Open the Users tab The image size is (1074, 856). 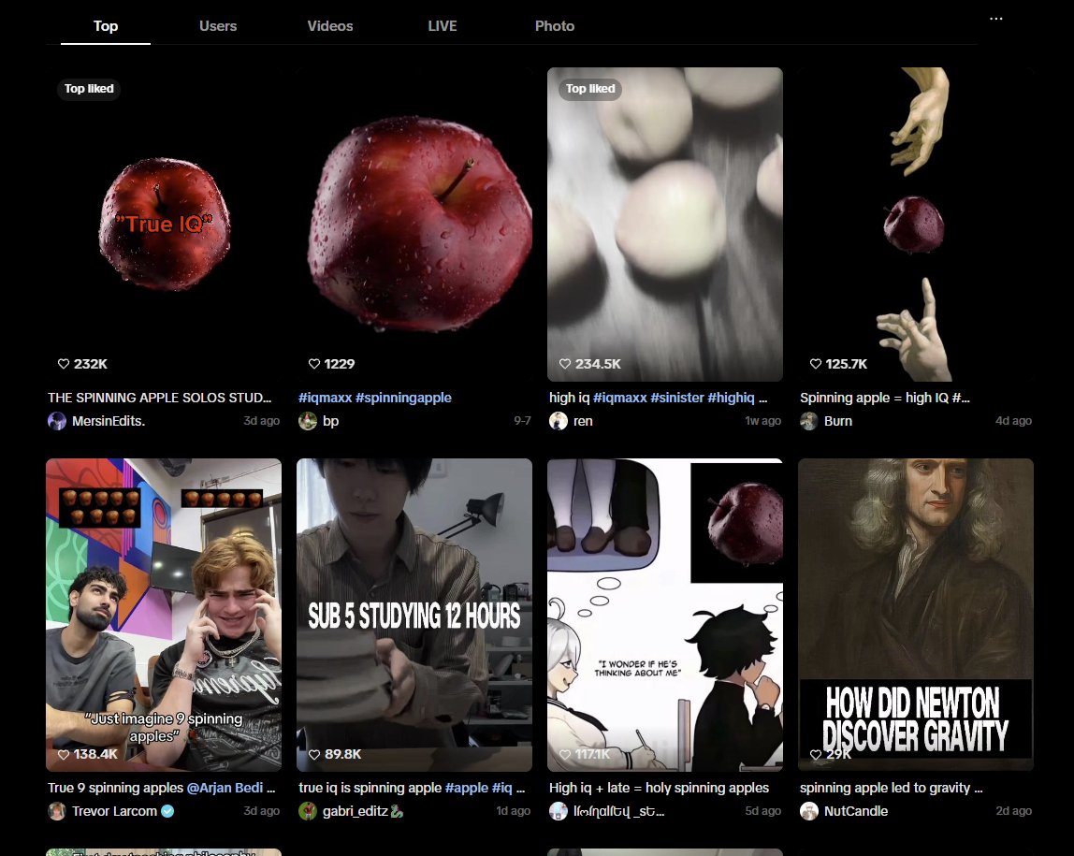point(218,26)
